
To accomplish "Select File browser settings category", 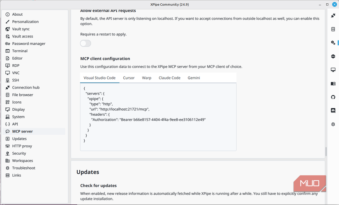I will pos(34,95).
